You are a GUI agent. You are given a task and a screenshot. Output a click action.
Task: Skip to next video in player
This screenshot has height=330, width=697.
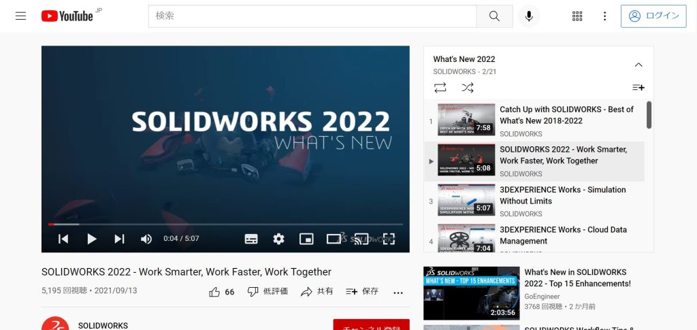click(119, 239)
